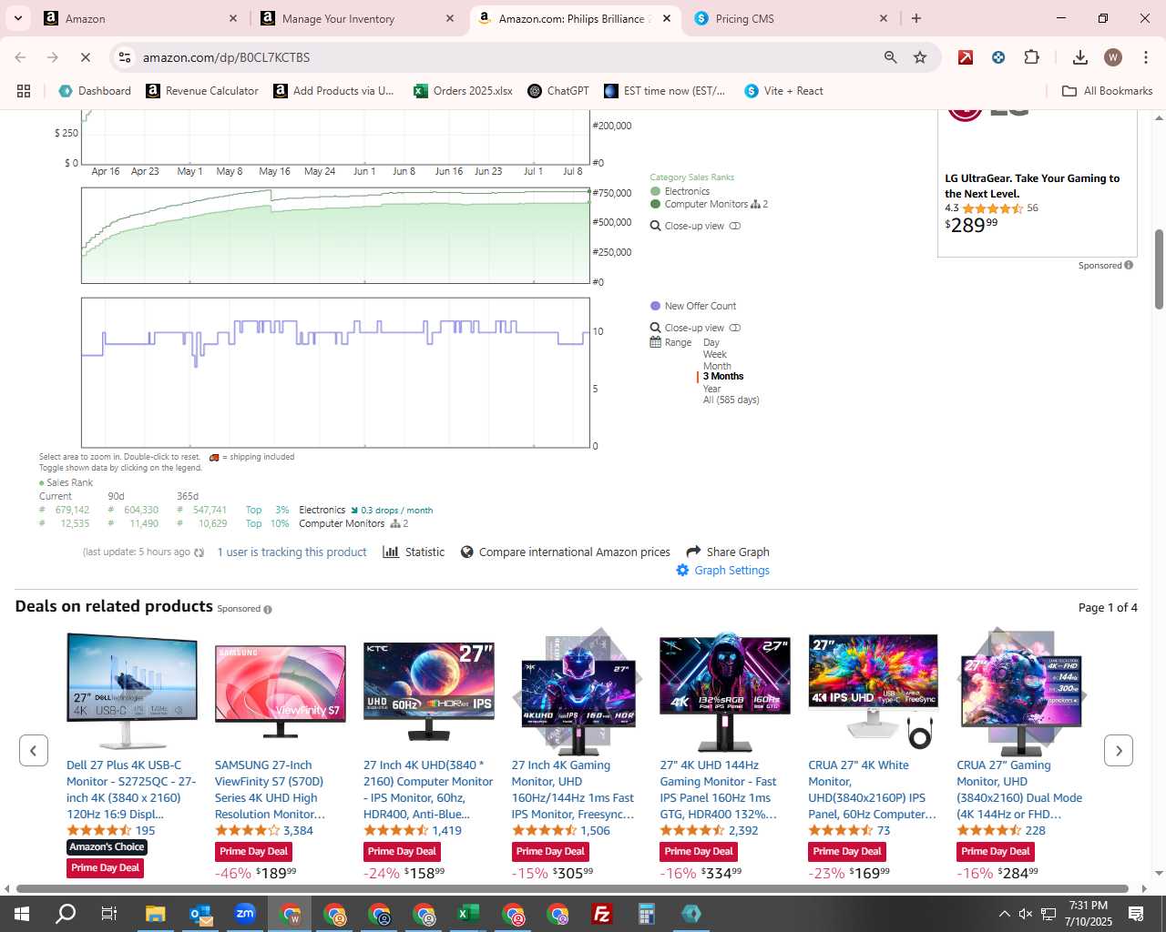This screenshot has width=1166, height=932.
Task: Set graph range to Year
Action: click(711, 389)
